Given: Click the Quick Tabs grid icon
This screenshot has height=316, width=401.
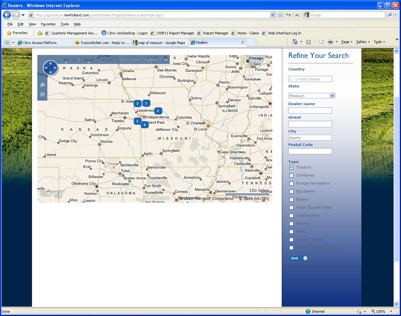Looking at the screenshot, I should point(7,42).
